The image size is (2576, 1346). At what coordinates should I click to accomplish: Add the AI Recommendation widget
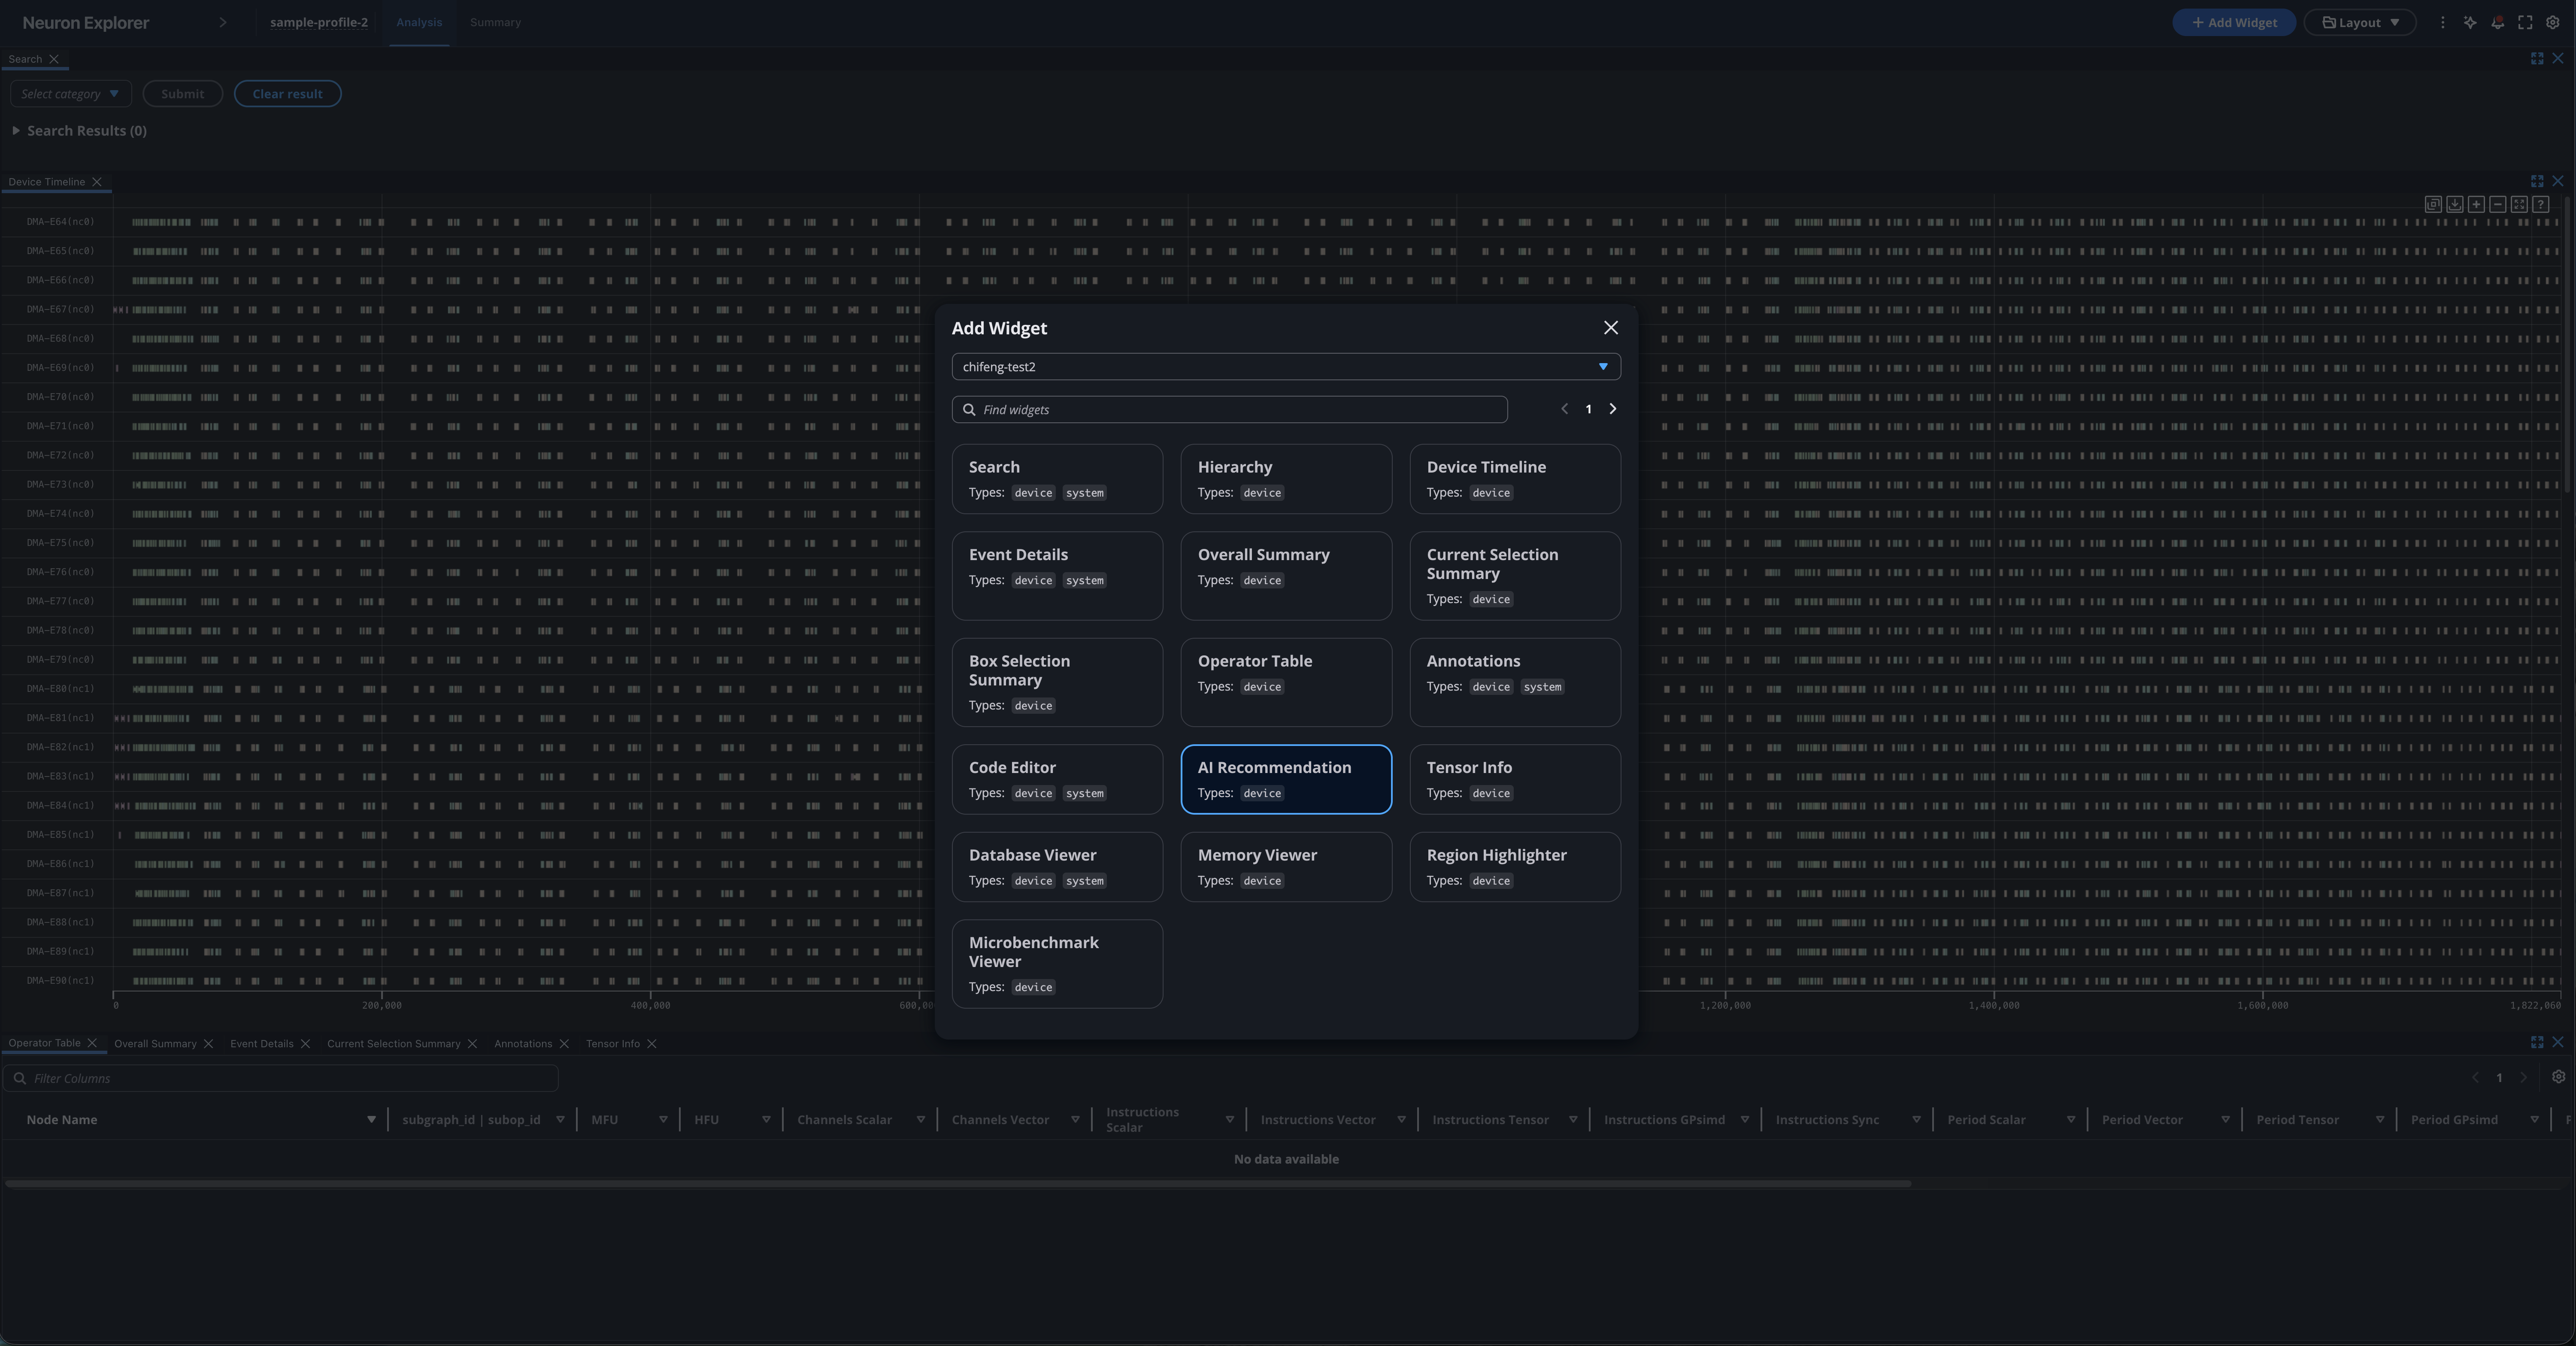[1286, 779]
